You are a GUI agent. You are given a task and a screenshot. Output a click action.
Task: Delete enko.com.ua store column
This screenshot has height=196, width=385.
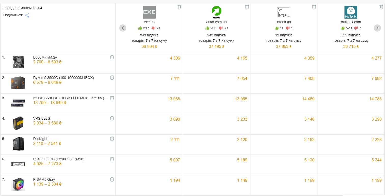[x=247, y=7]
